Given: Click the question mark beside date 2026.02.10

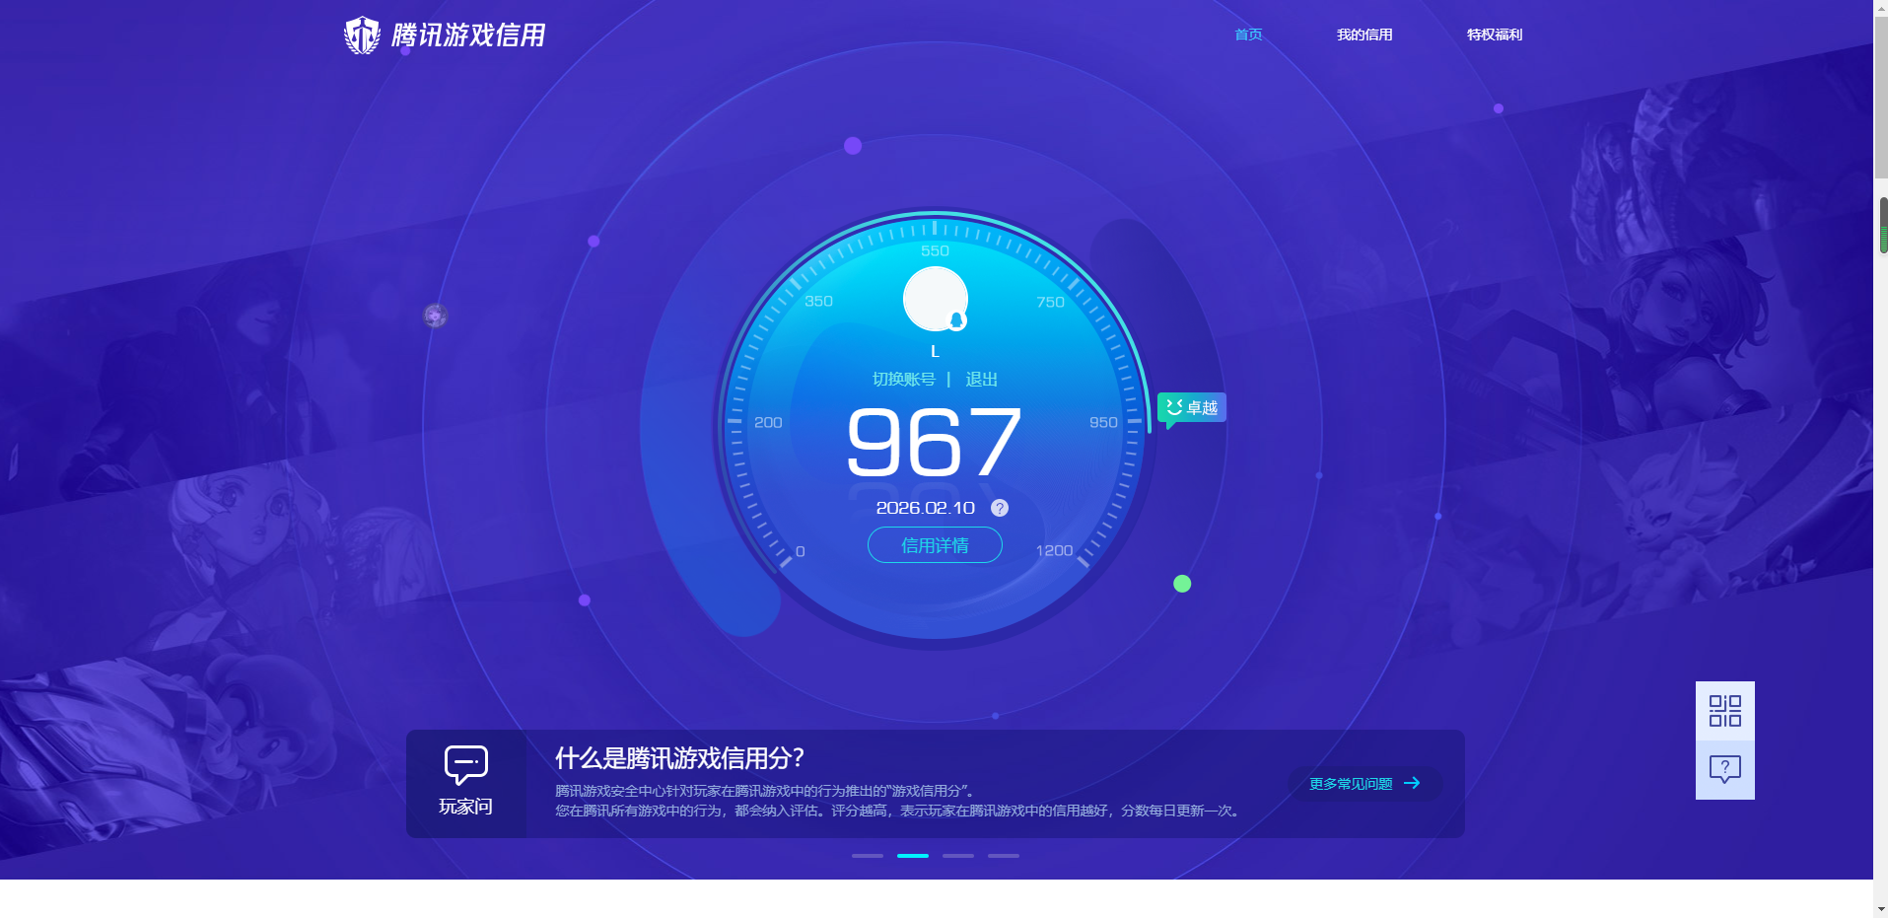Looking at the screenshot, I should point(999,508).
